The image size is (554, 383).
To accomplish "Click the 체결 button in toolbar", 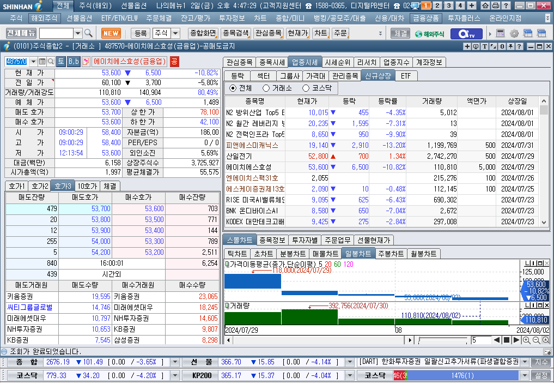I will 400,33.
